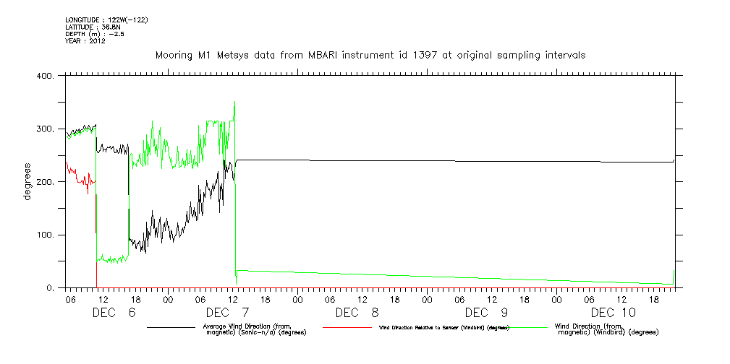
Task: Click the black legend line sample
Action: coord(171,327)
